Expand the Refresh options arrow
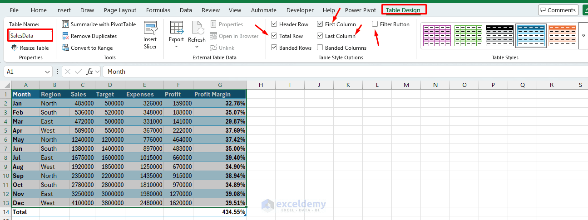This screenshot has width=588, height=220. (x=197, y=47)
